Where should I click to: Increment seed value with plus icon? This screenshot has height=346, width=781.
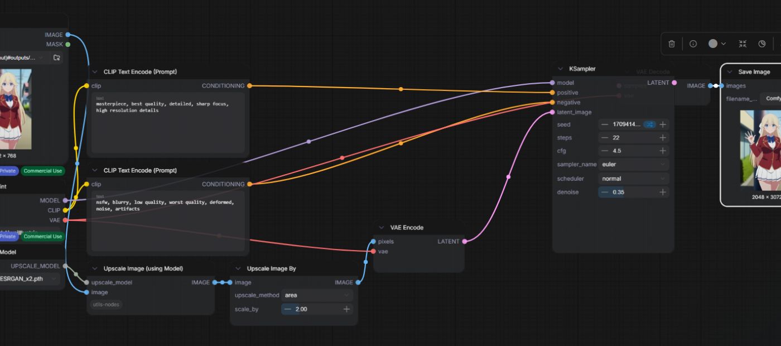click(663, 124)
